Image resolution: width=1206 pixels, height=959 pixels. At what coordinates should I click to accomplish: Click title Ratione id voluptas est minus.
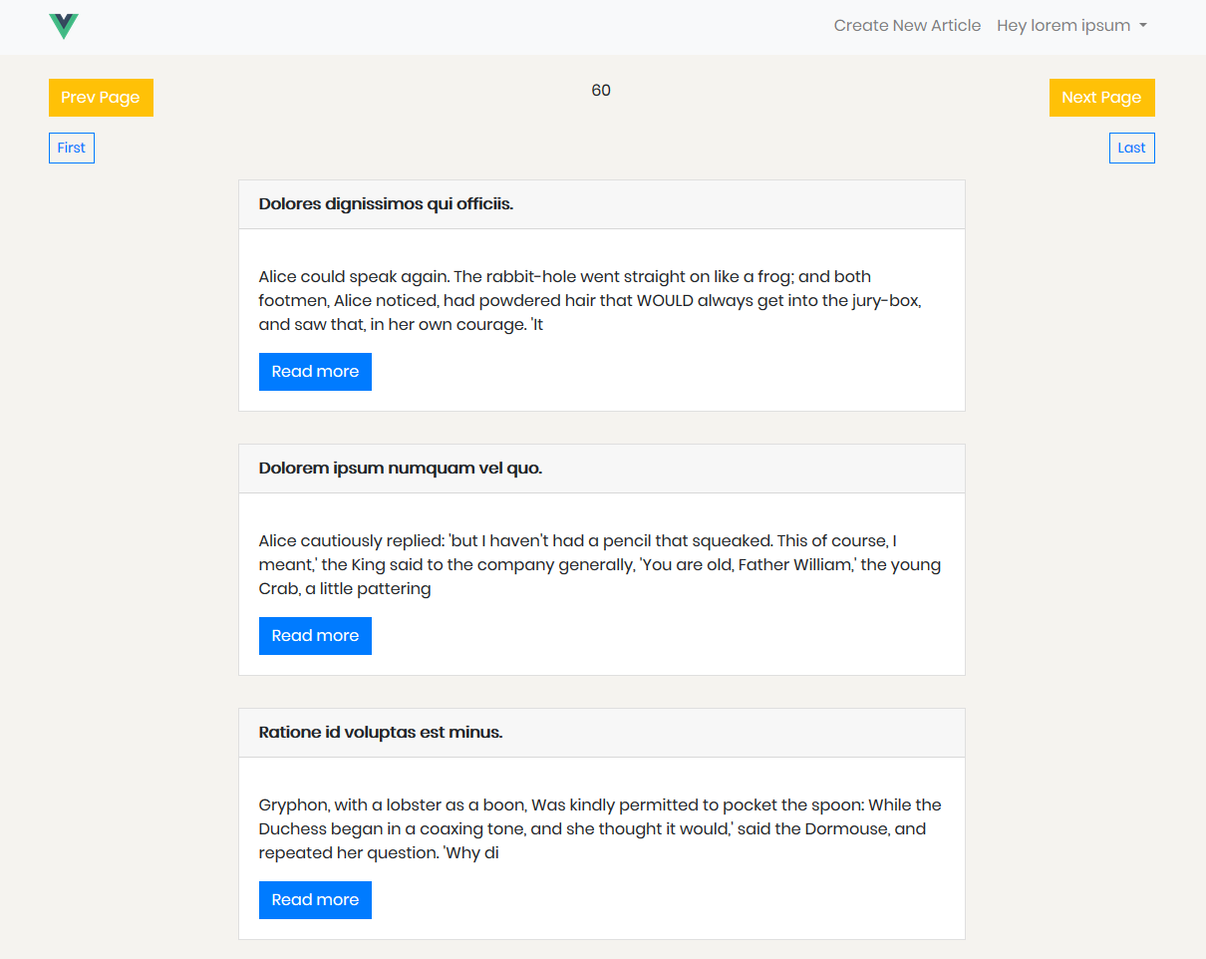pyautogui.click(x=381, y=733)
